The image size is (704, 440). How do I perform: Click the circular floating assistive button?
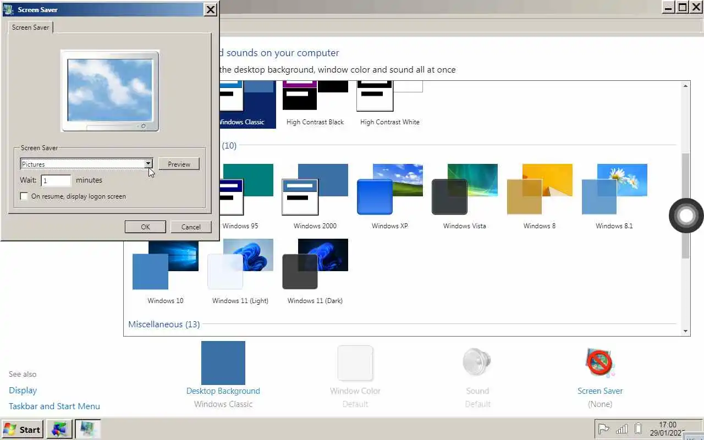(686, 216)
